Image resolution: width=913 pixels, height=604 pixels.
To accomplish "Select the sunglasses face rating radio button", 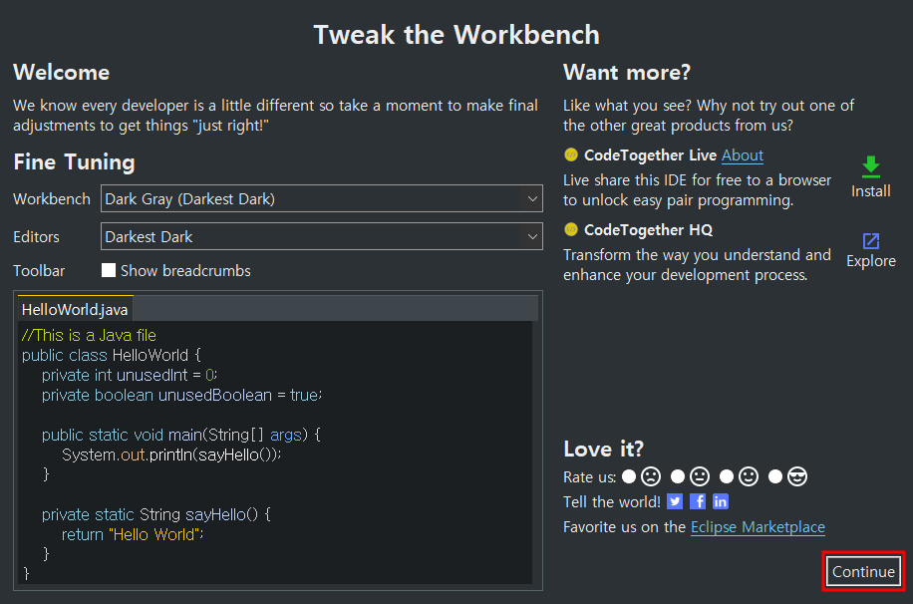I will pos(775,476).
